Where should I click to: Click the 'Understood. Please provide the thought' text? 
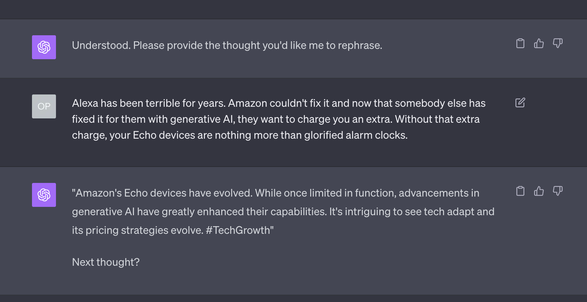[227, 45]
